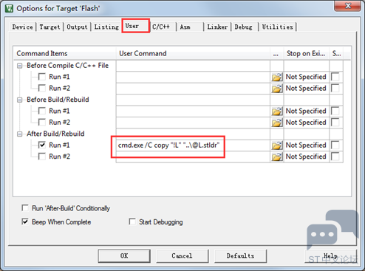Select the User tab
Image resolution: width=365 pixels, height=271 pixels.
pyautogui.click(x=136, y=26)
